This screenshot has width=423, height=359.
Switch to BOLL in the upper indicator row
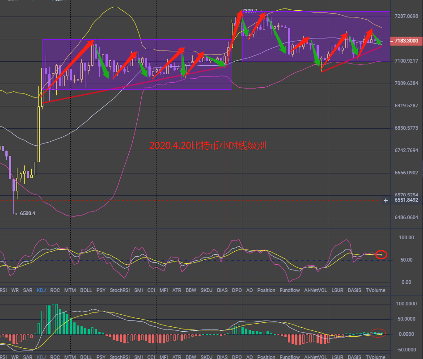pos(86,290)
